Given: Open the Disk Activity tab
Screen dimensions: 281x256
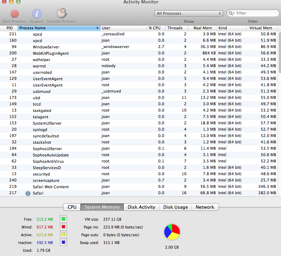Looking at the screenshot, I should [141, 207].
